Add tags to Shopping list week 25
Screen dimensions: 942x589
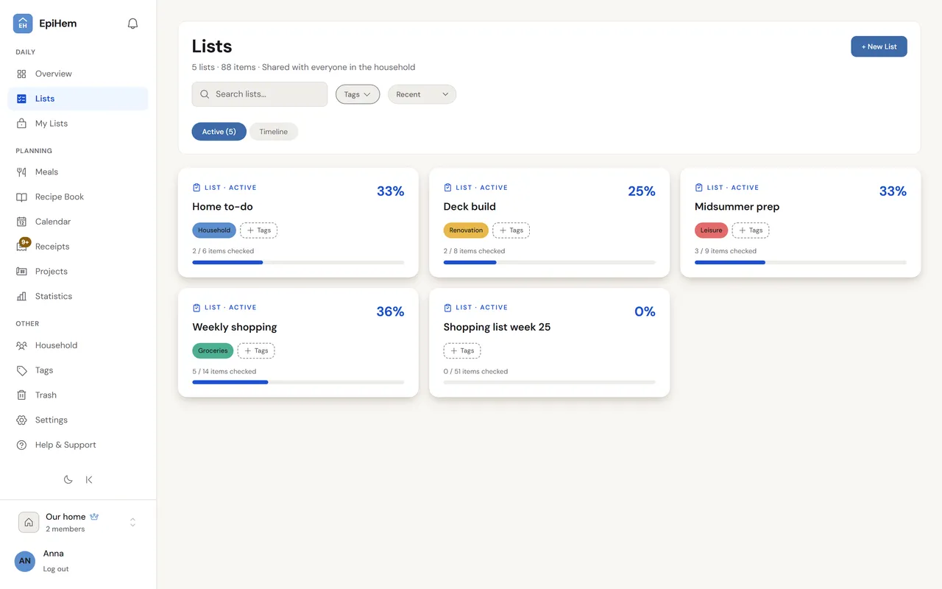[x=462, y=350]
